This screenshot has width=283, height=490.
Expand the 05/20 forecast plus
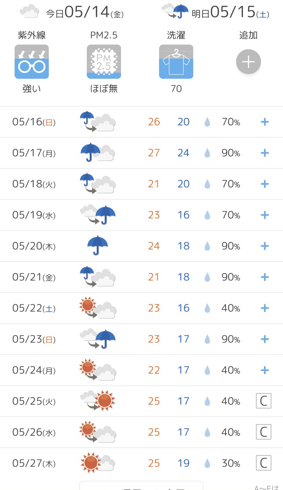click(x=265, y=246)
